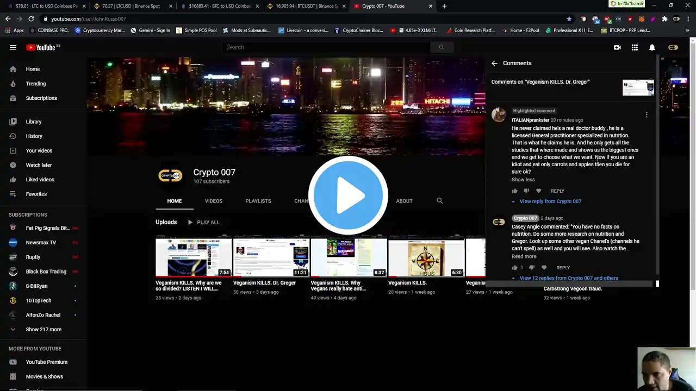The image size is (696, 391).
Task: Like the Crypto 007 comment from 2 days ago
Action: point(514,268)
